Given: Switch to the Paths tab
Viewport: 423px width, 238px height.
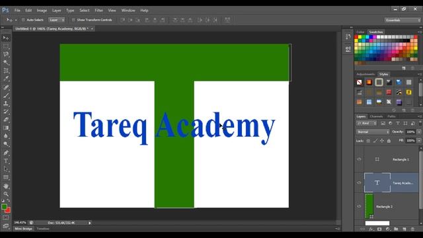Looking at the screenshot, I should [x=391, y=116].
